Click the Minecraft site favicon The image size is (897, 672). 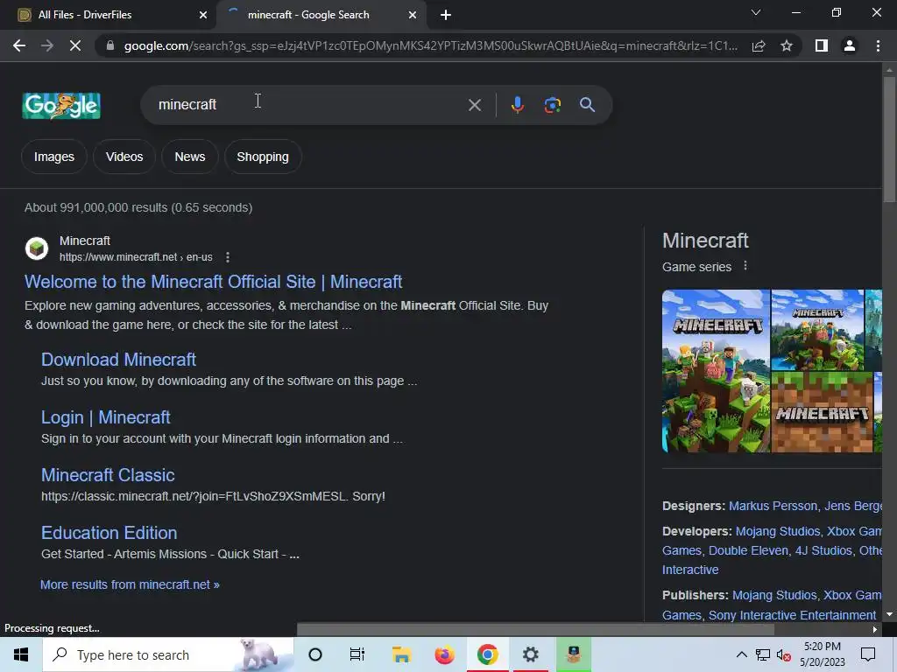coord(37,248)
